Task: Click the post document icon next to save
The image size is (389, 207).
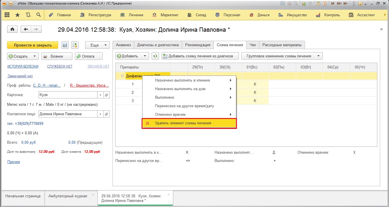Action: point(75,45)
